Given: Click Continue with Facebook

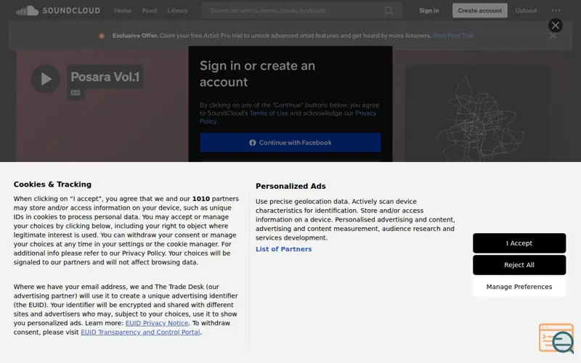Looking at the screenshot, I should (290, 142).
